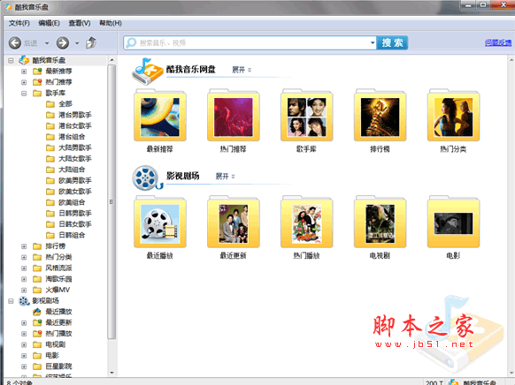Screen dimensions: 515x385
Task: Open the search box dropdown arrow
Action: point(373,43)
